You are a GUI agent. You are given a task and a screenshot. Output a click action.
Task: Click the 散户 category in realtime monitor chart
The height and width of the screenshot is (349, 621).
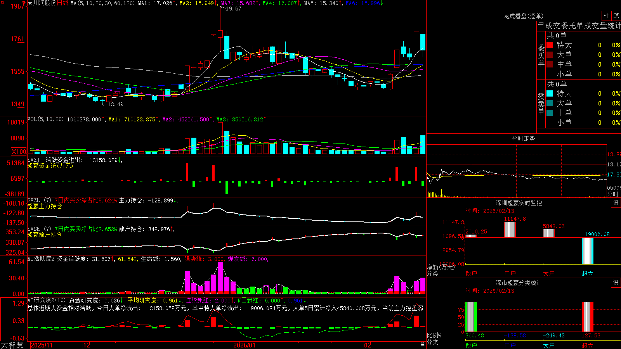[471, 273]
